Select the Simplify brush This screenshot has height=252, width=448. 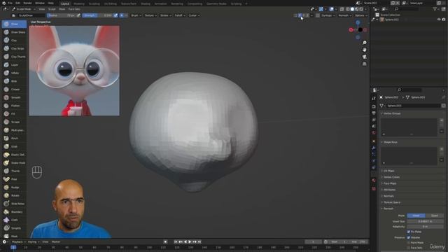(14, 228)
